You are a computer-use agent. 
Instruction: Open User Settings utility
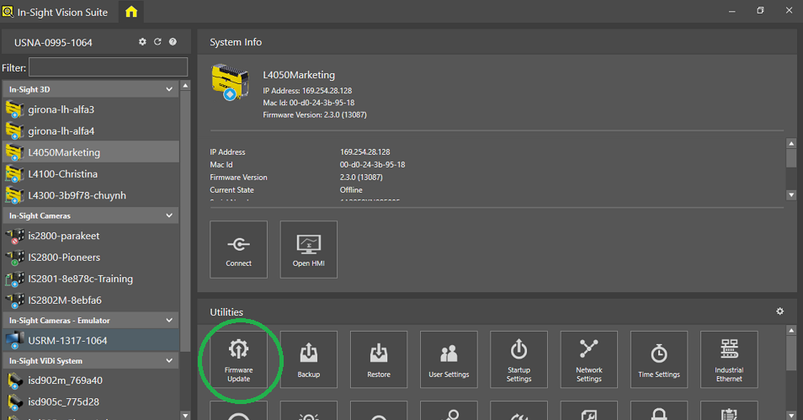click(x=449, y=359)
